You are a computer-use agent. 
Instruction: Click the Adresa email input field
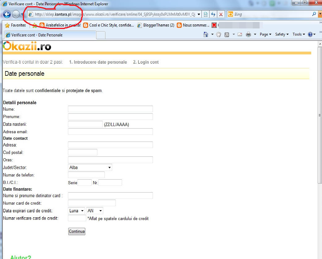click(x=111, y=131)
